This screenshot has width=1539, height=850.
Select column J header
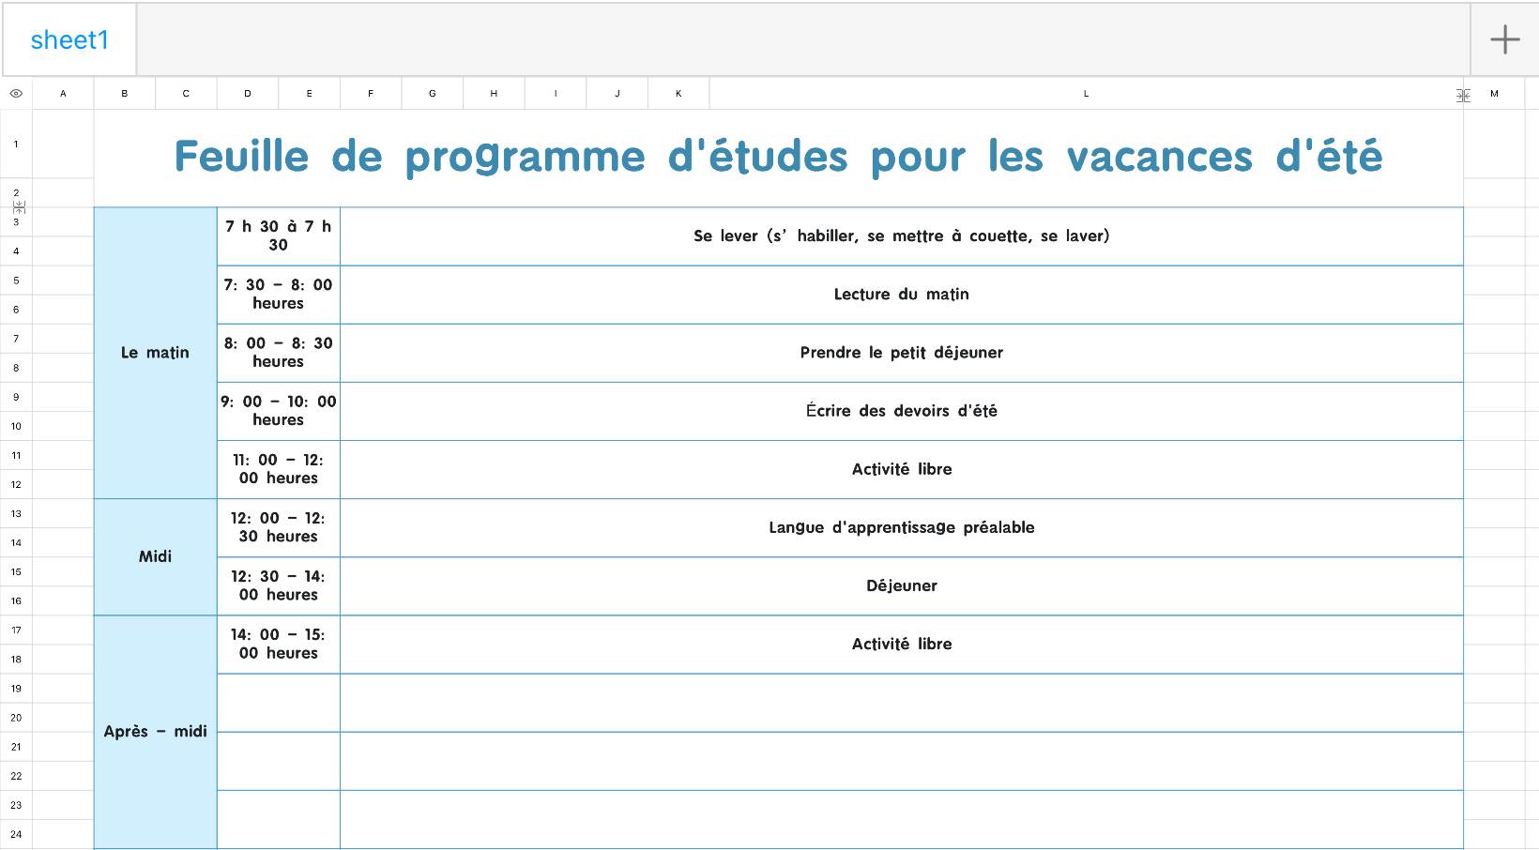pyautogui.click(x=617, y=94)
